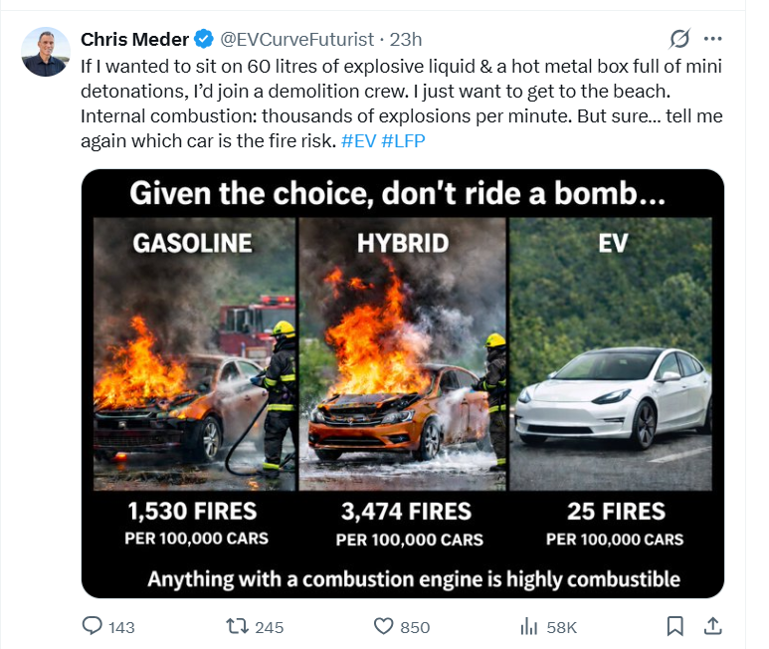Viewport: 769px width, 649px height.
Task: Open the three-dot more options menu
Action: tap(712, 39)
